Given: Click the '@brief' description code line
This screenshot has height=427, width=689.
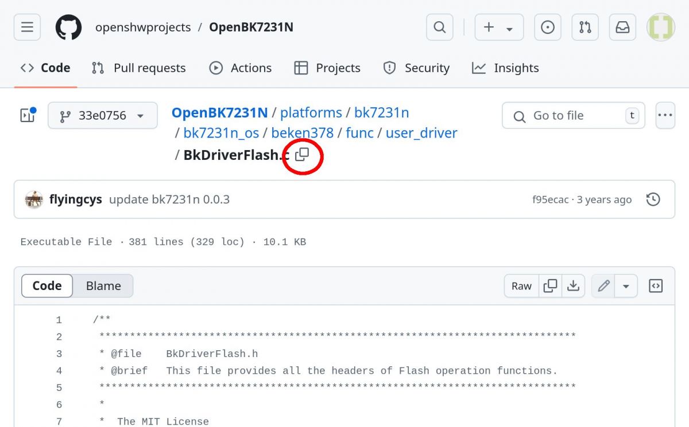Looking at the screenshot, I should click(x=328, y=371).
